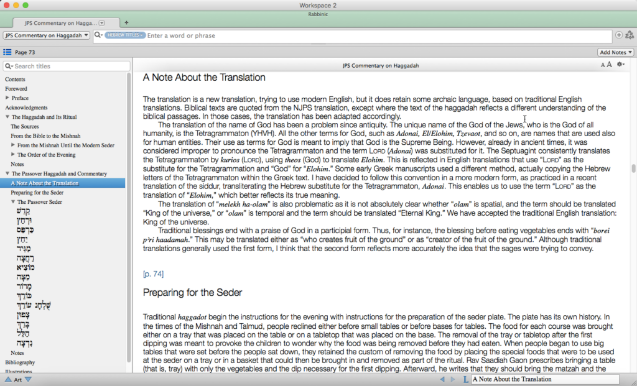637x386 pixels.
Task: Select the Hebrew entry נרצה
Action: coord(24,343)
